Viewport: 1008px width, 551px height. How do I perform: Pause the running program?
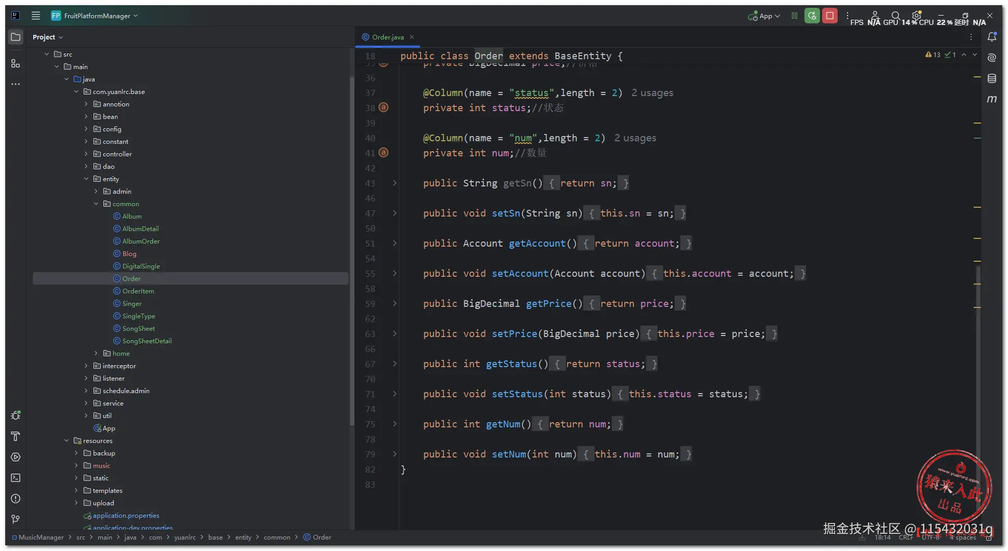point(795,16)
